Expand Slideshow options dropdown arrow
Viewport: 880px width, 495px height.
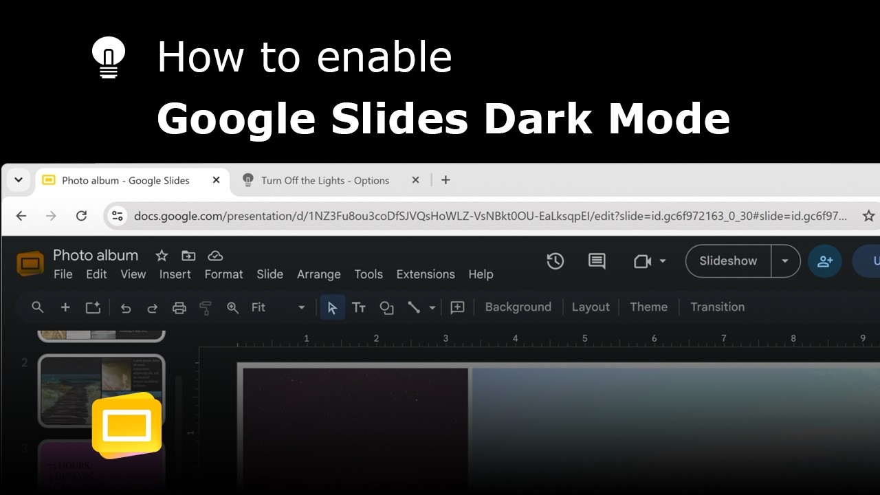[785, 261]
